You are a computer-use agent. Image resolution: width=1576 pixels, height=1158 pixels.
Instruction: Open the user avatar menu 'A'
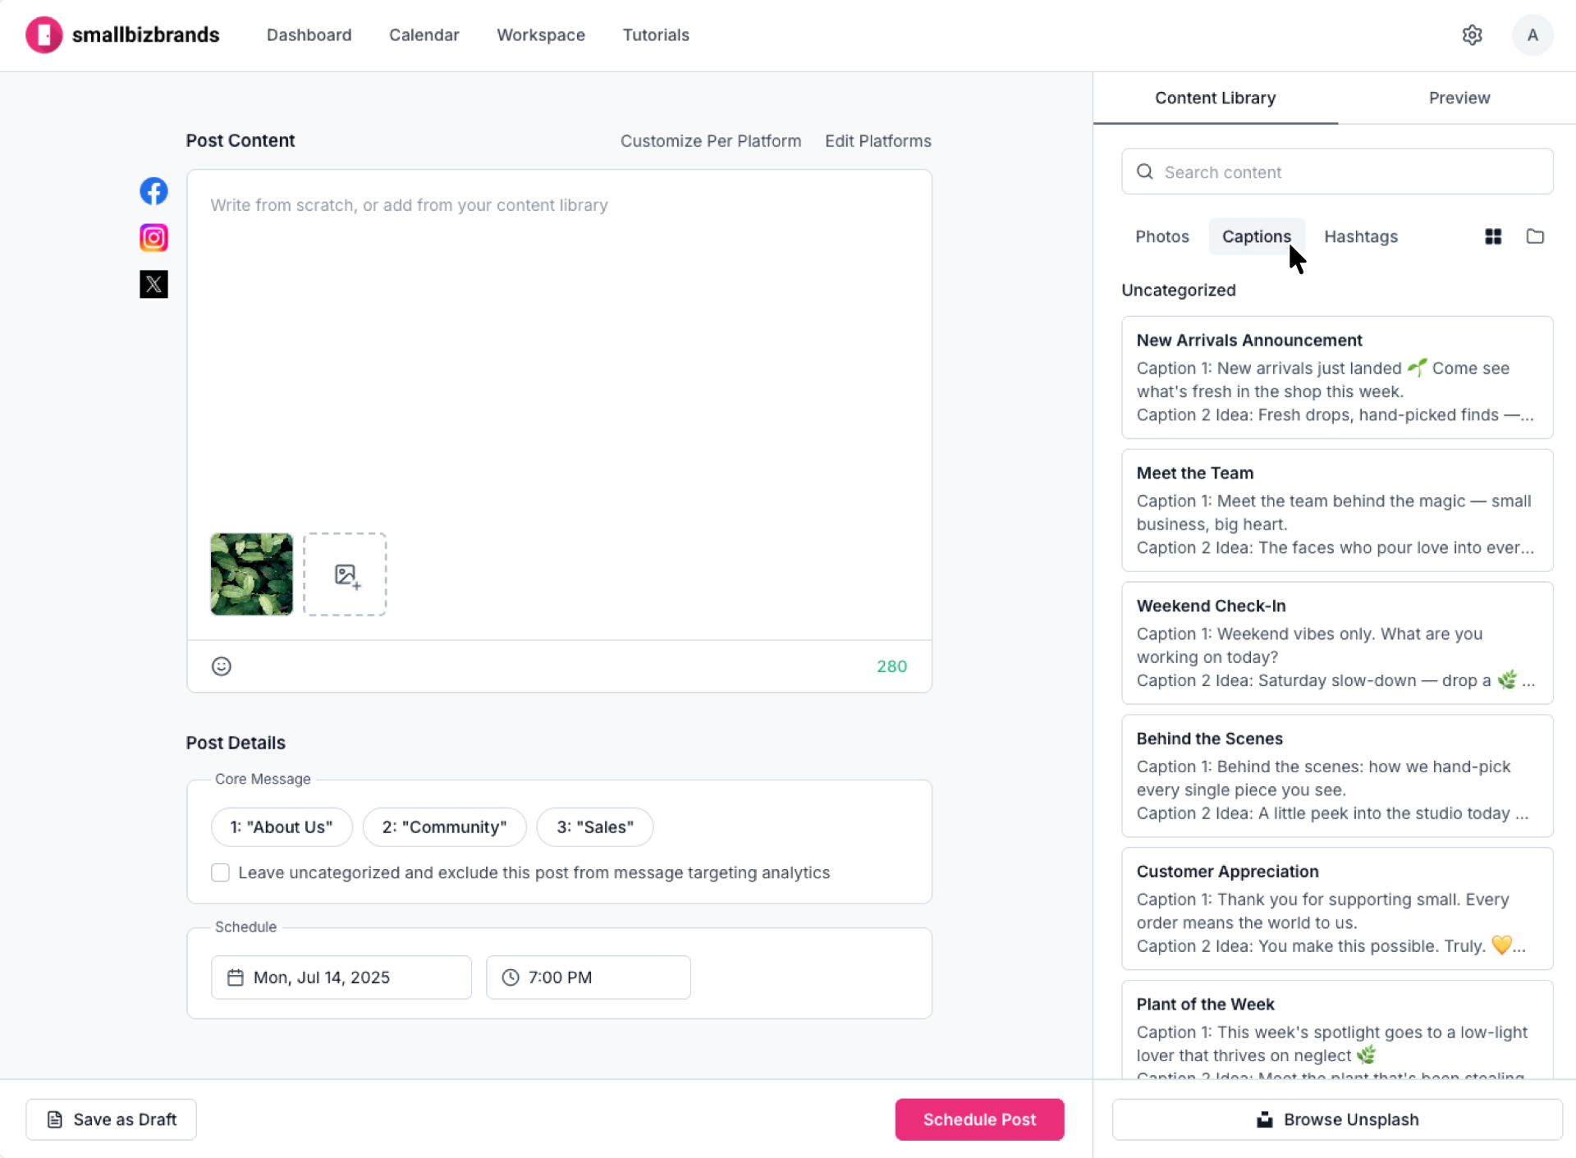tap(1532, 35)
